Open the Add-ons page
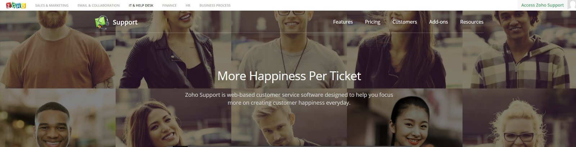The width and height of the screenshot is (576, 147). pos(438,22)
